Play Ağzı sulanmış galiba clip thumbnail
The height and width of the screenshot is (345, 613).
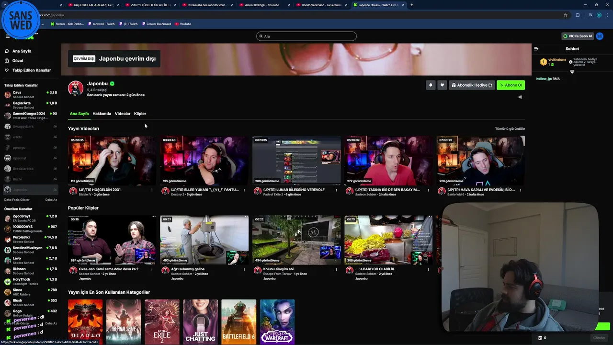point(204,240)
